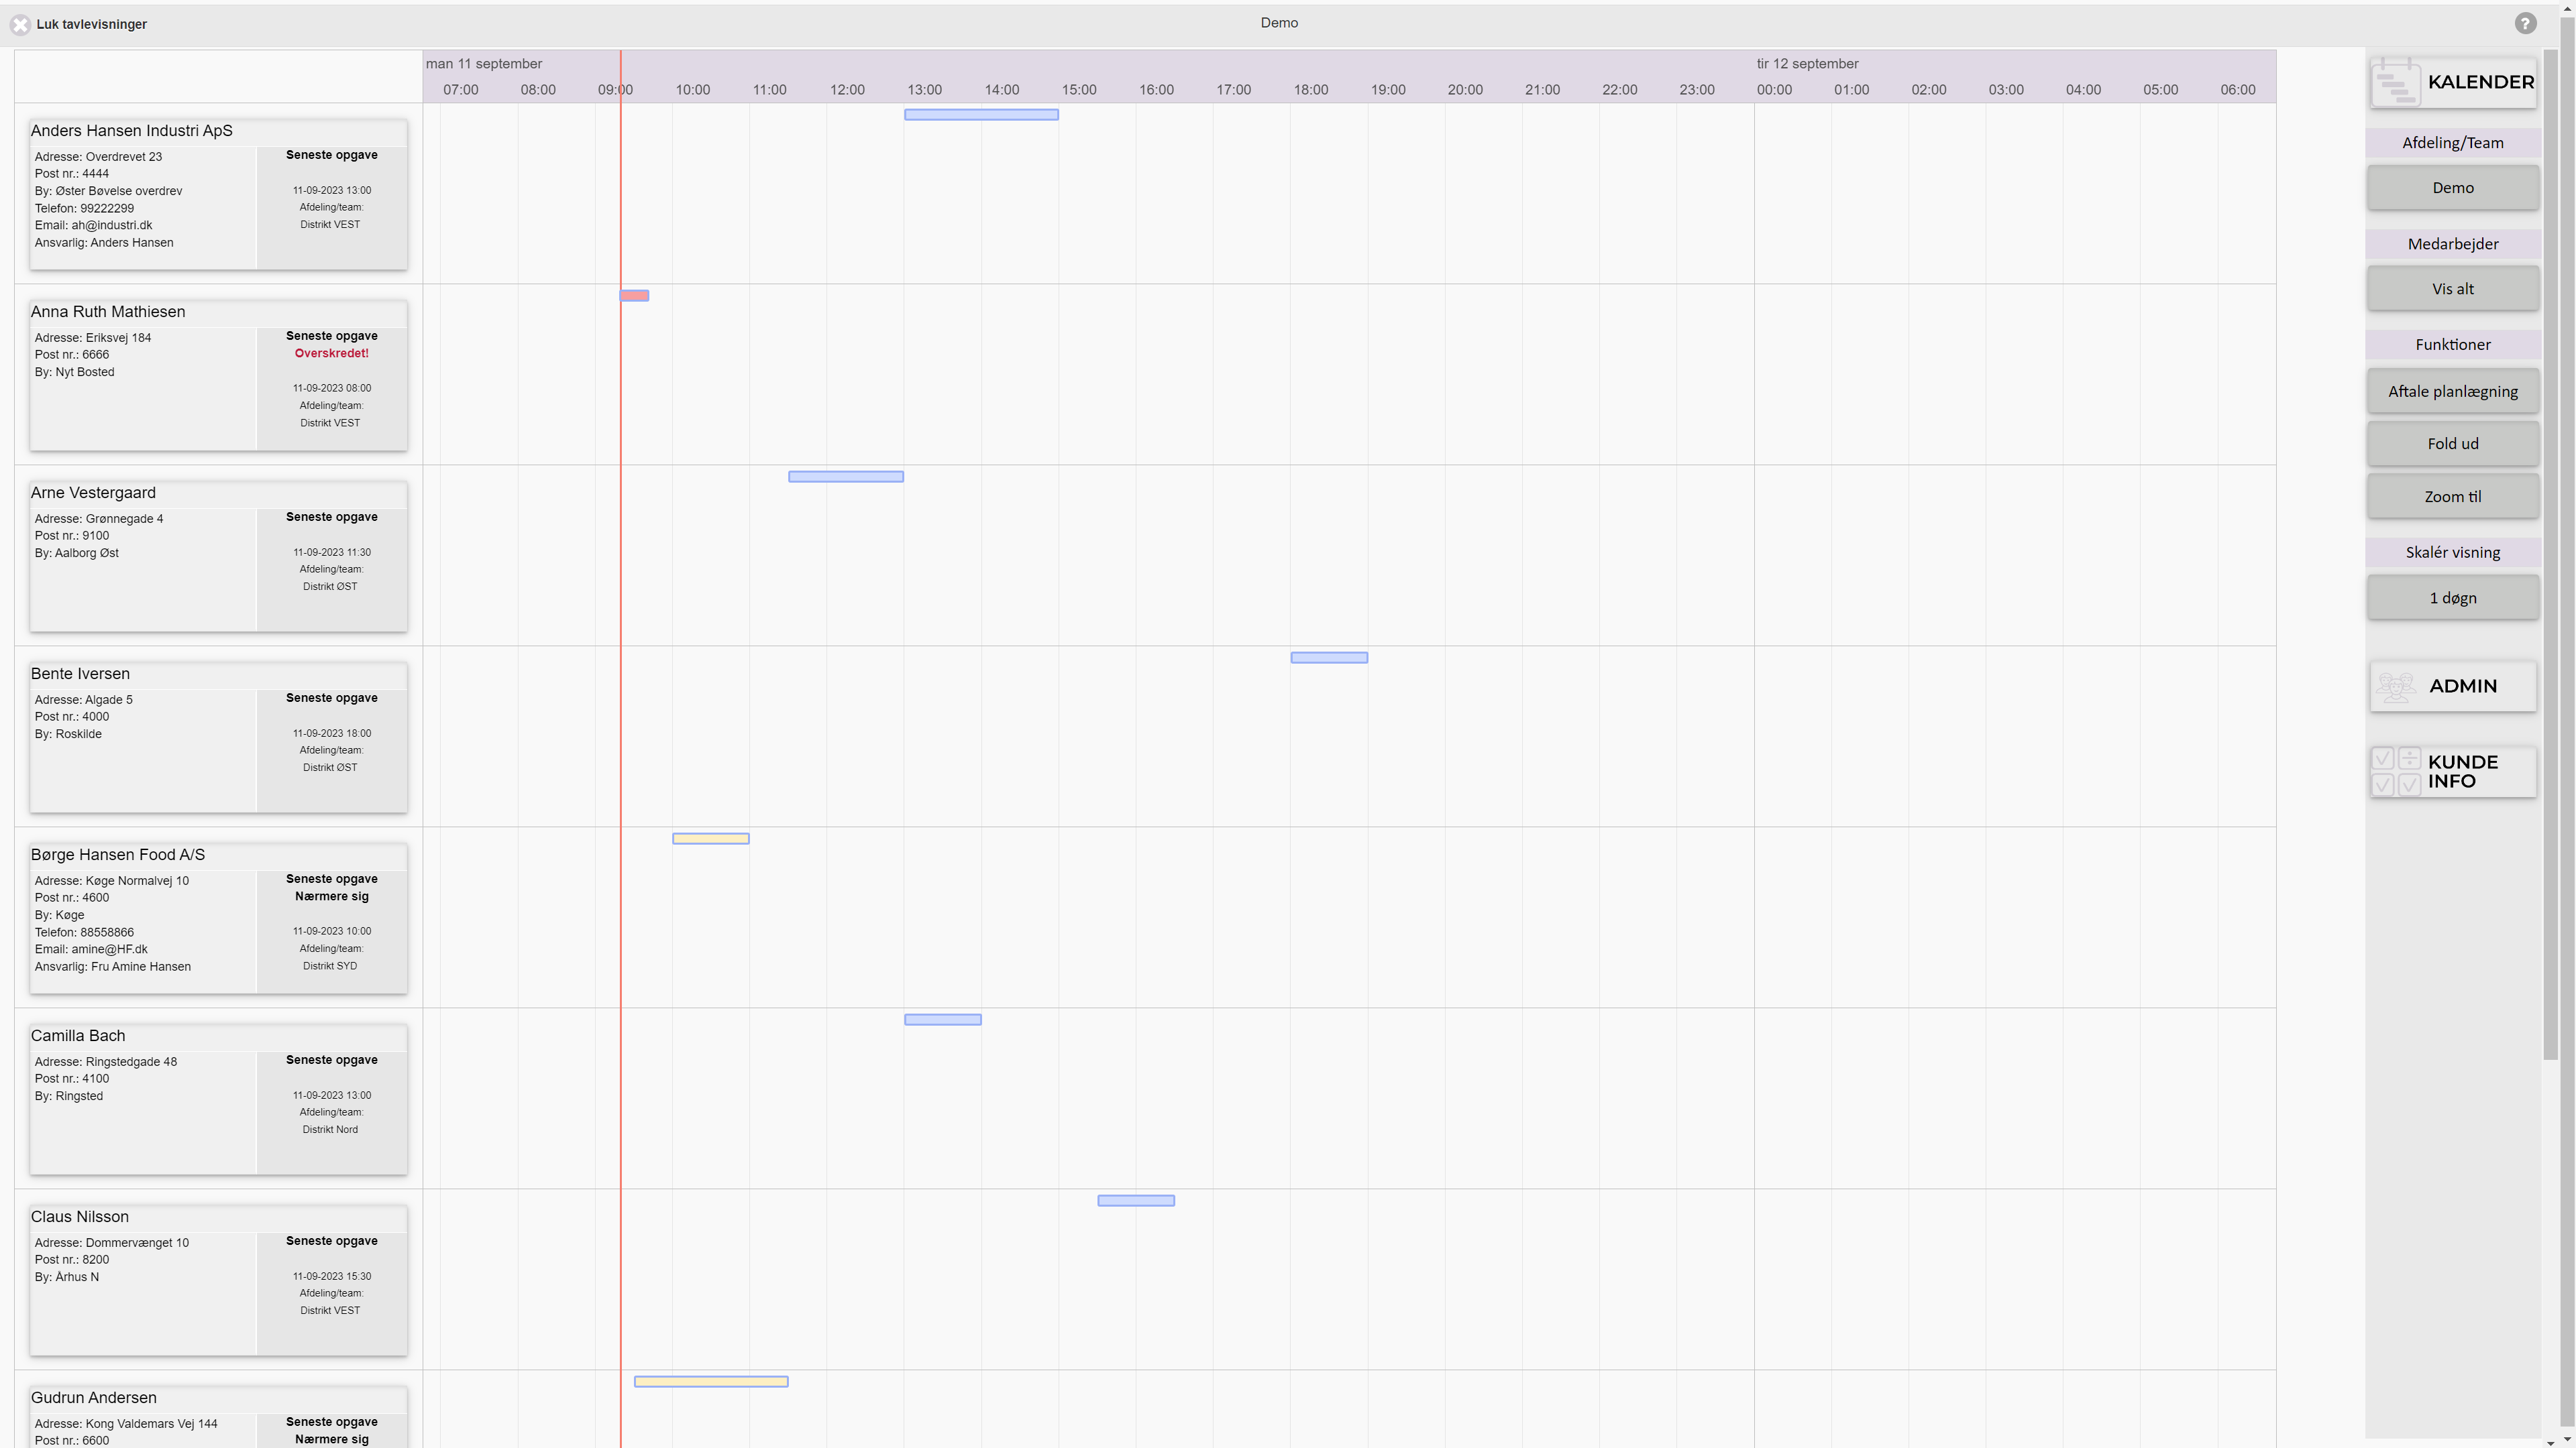Click Afdeling/Team section header

tap(2453, 143)
